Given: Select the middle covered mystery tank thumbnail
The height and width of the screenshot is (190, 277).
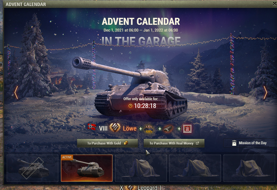Looking at the screenshot, I should [x=195, y=168].
